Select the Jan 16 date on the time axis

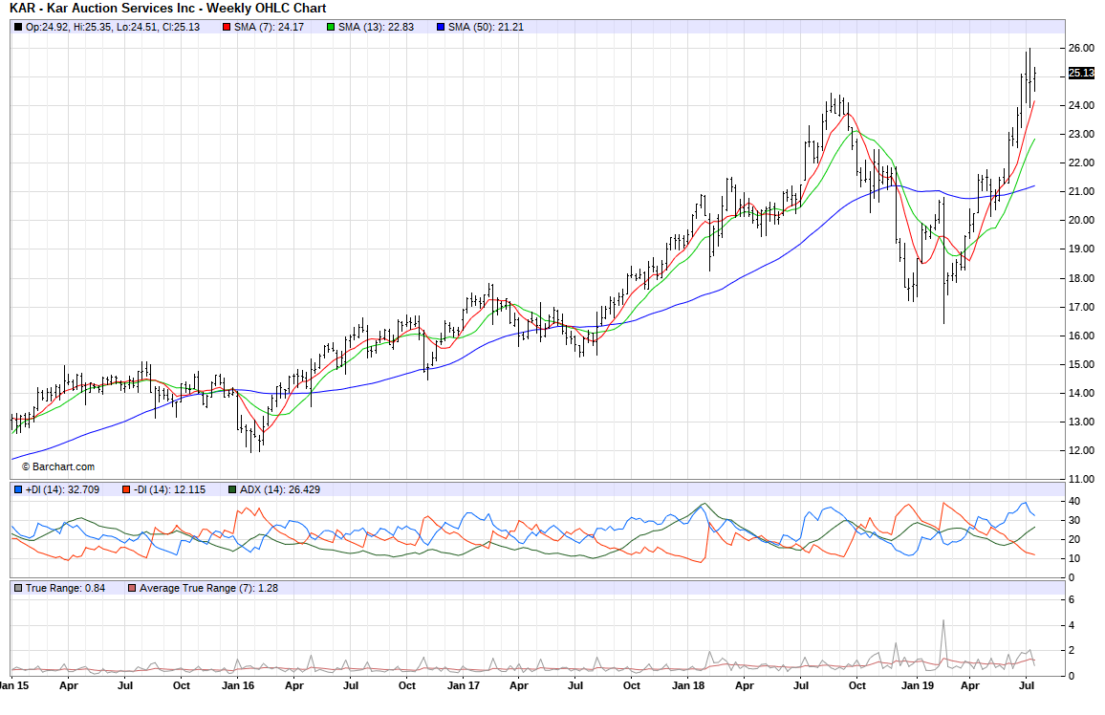(238, 685)
